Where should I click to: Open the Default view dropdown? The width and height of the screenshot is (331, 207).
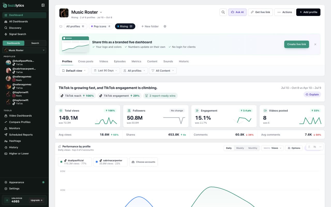tap(74, 71)
